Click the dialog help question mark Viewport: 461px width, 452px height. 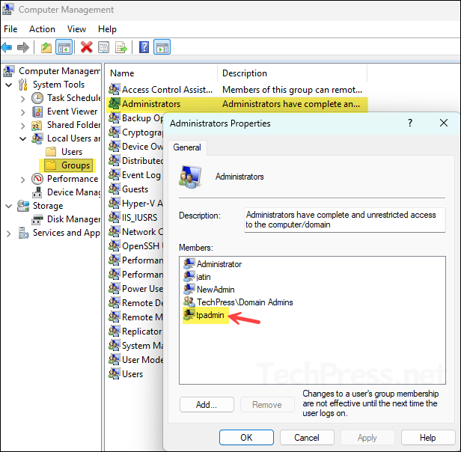click(410, 123)
